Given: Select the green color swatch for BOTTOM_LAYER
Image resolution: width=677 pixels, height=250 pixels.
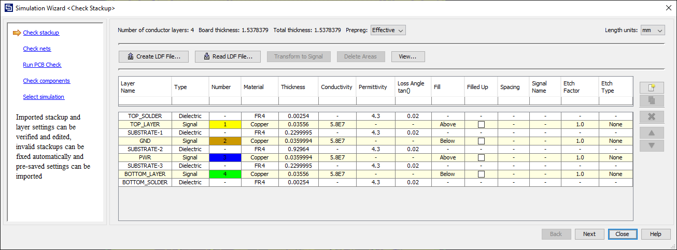Looking at the screenshot, I should tap(225, 174).
